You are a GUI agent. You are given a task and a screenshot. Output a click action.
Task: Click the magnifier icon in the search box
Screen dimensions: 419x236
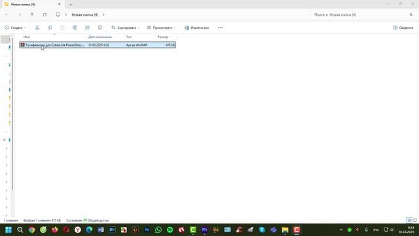(411, 14)
